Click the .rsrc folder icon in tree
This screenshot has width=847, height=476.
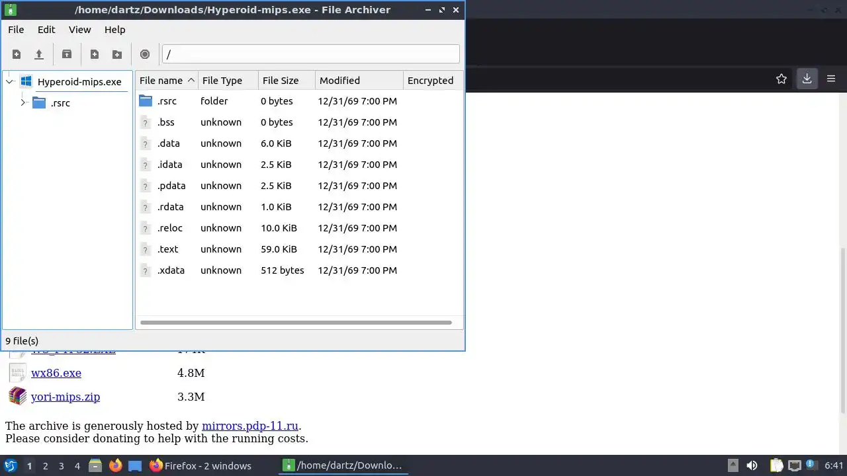tap(39, 102)
